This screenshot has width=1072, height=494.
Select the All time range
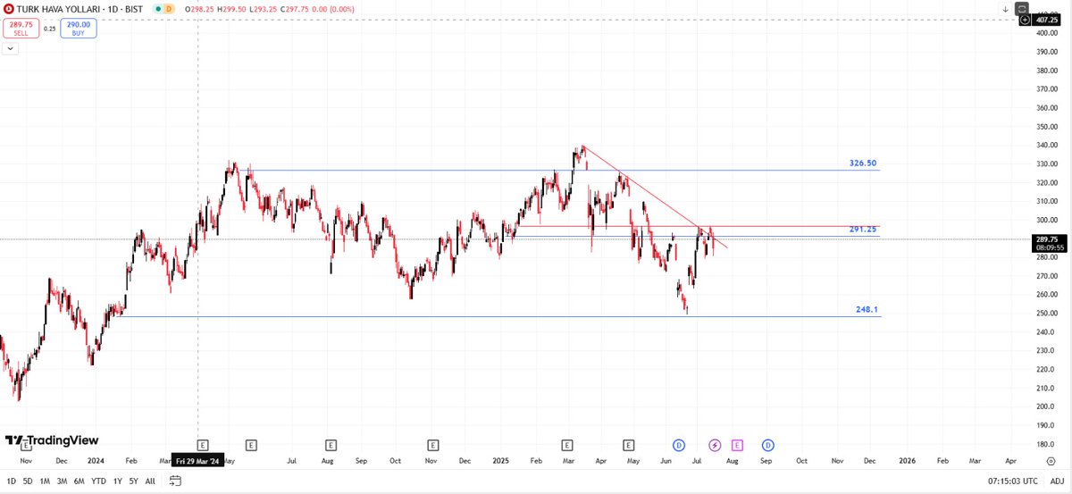149,481
